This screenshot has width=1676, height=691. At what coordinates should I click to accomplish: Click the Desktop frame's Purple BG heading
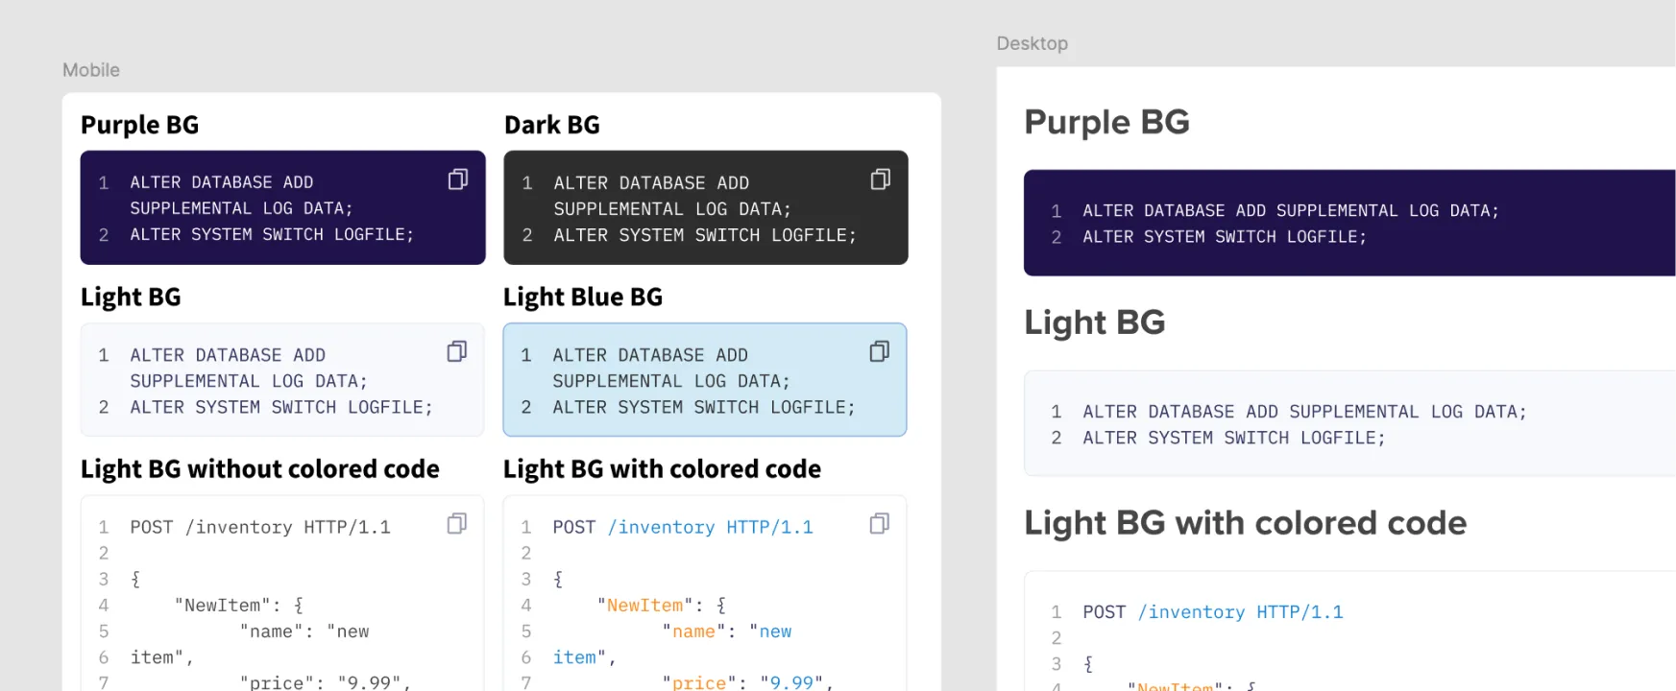pyautogui.click(x=1107, y=122)
